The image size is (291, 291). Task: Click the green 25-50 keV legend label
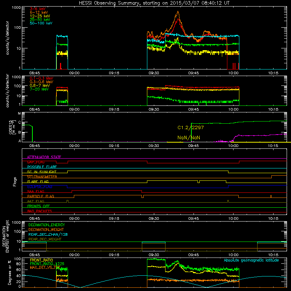40,20
